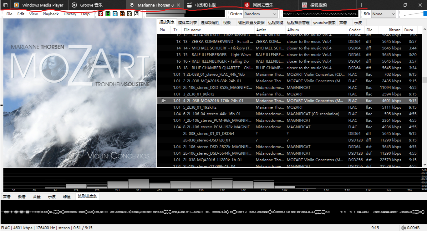Select the 输出设置及数据 panel tab
Image resolution: width=427 pixels, height=231 pixels.
[x=251, y=23]
